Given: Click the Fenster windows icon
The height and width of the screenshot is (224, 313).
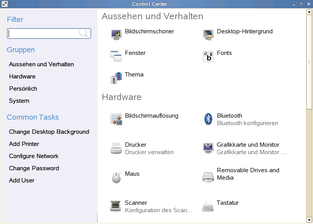Looking at the screenshot, I should [116, 56].
